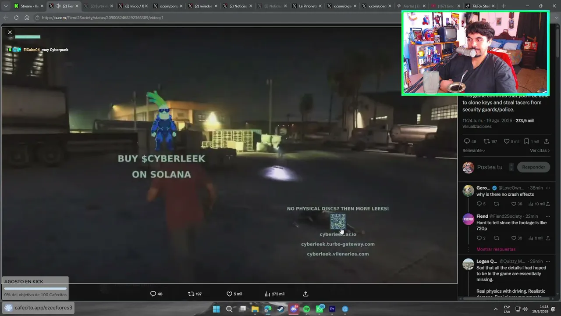Expand Mostrar respuestas
This screenshot has height=316, width=561.
coord(496,249)
